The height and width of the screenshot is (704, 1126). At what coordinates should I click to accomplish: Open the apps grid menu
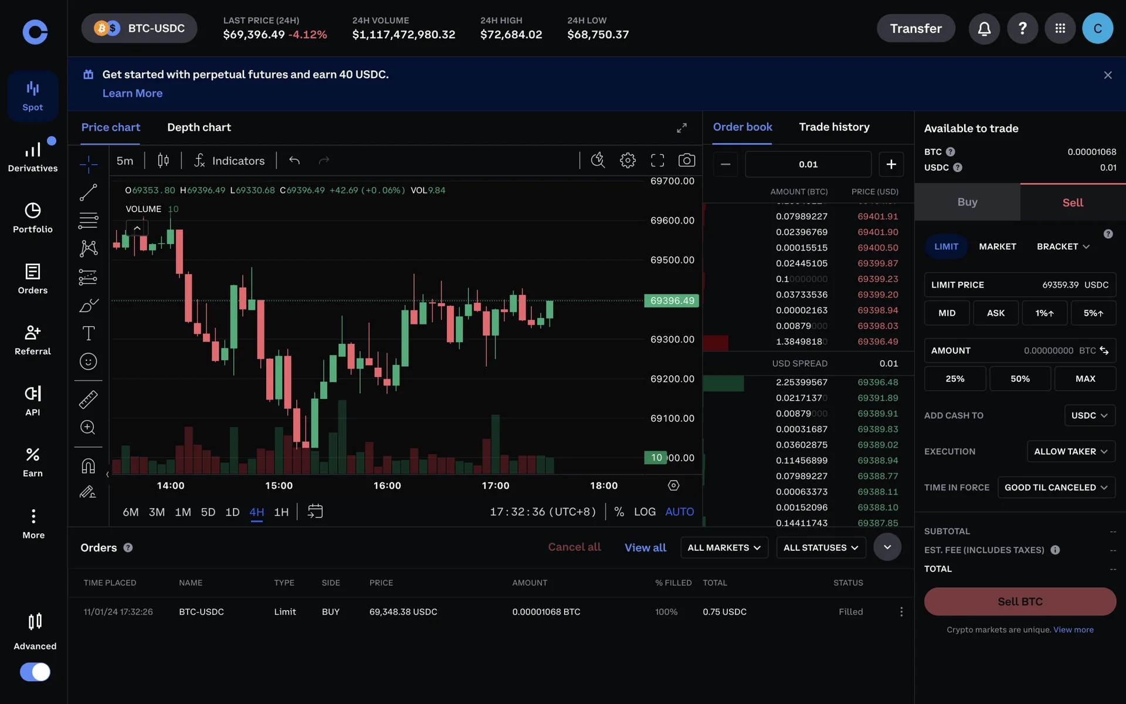coord(1060,28)
